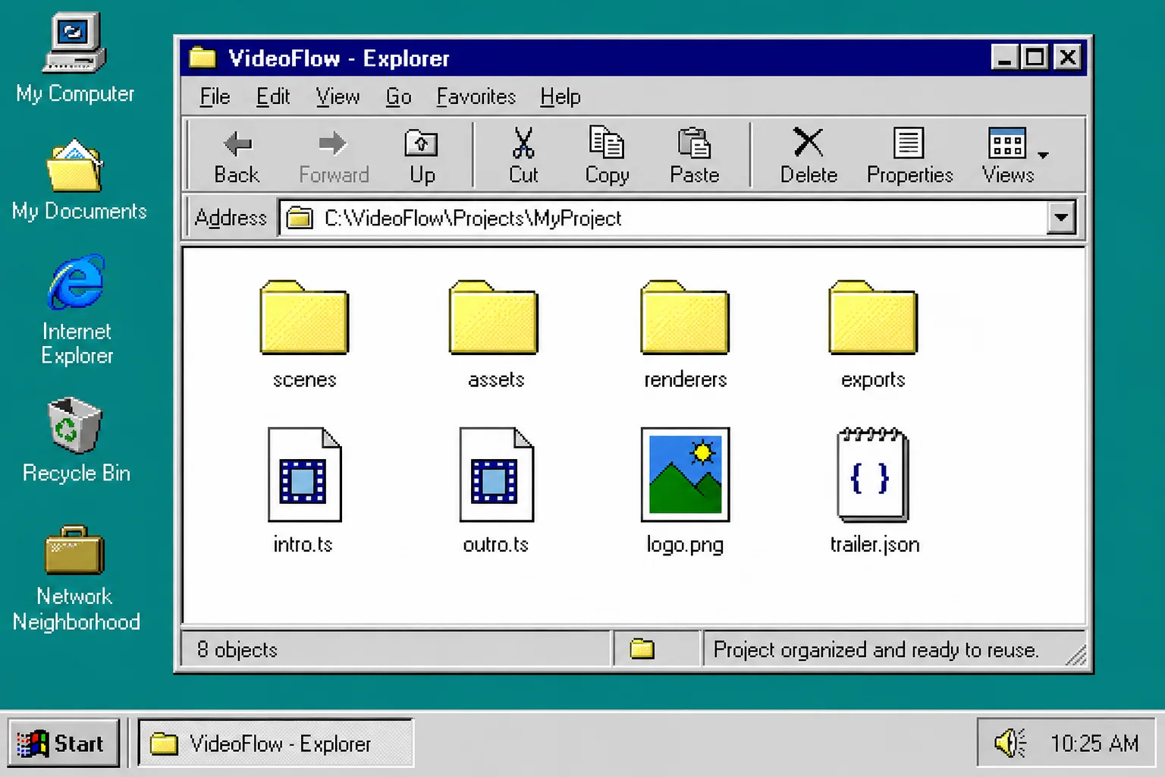Viewport: 1165px width, 777px height.
Task: Select the intro.ts video file icon
Action: 304,474
